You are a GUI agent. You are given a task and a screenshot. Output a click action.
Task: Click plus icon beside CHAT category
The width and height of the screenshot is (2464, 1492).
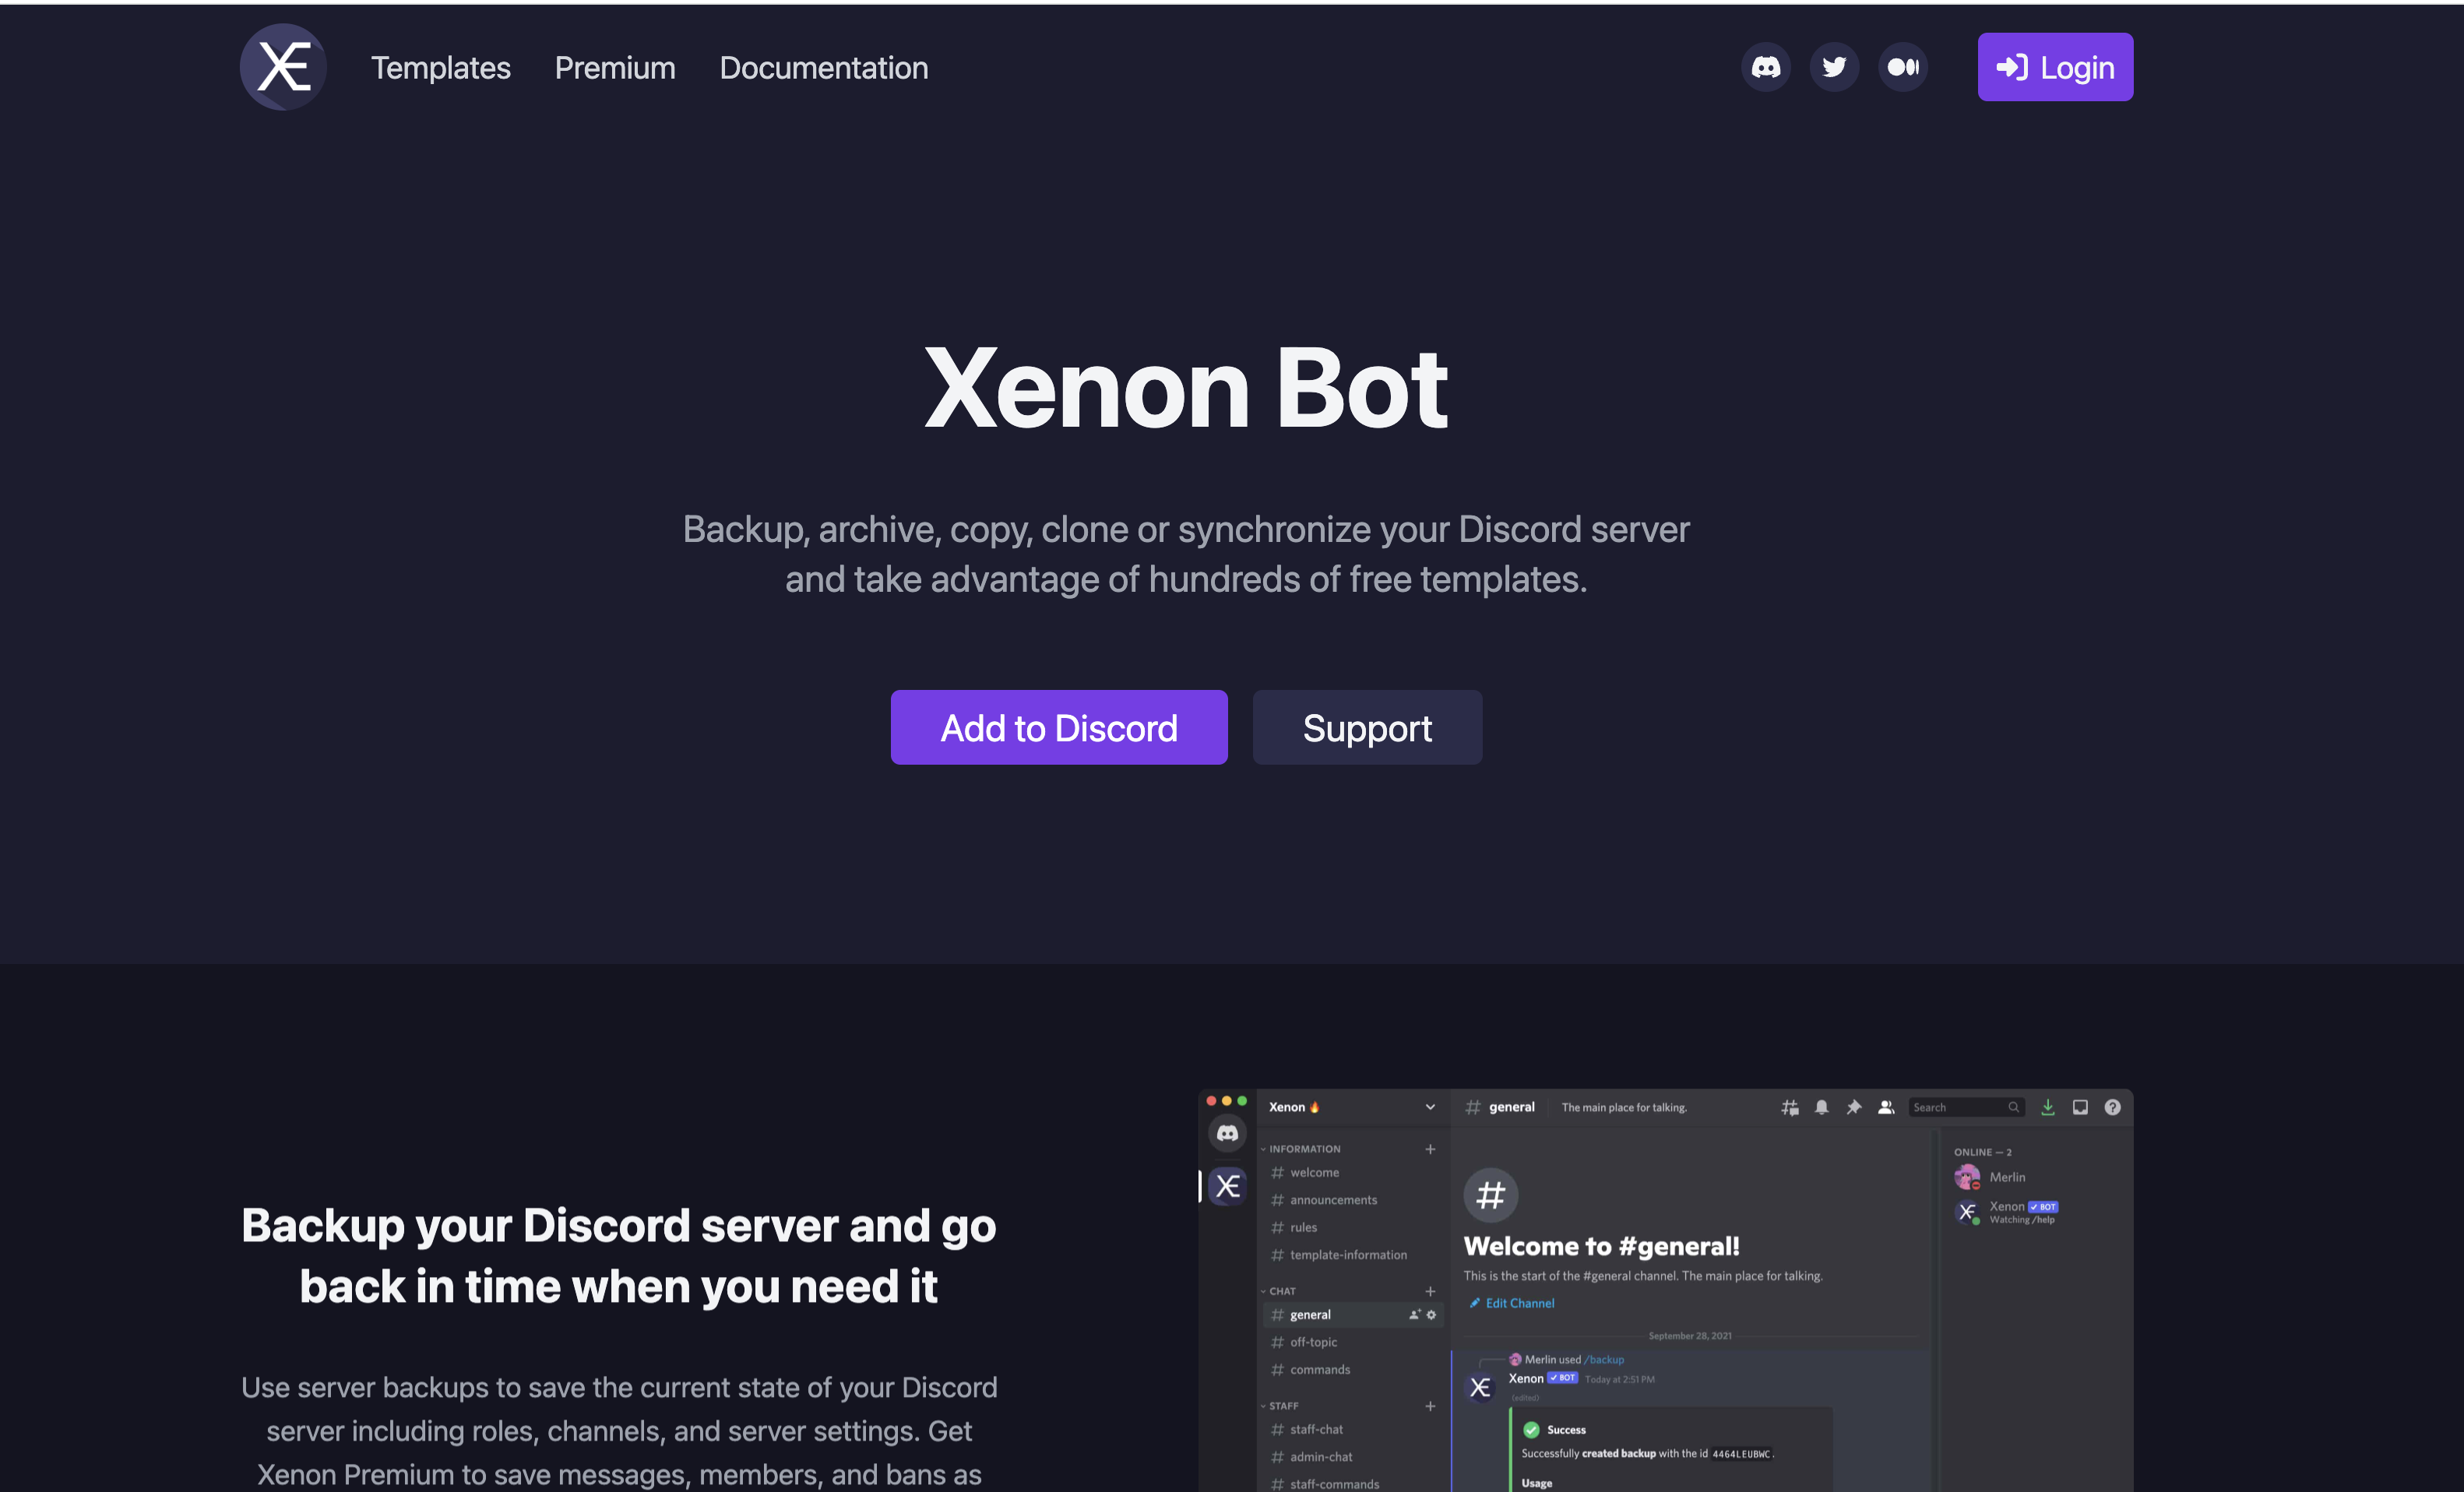[x=1430, y=1291]
